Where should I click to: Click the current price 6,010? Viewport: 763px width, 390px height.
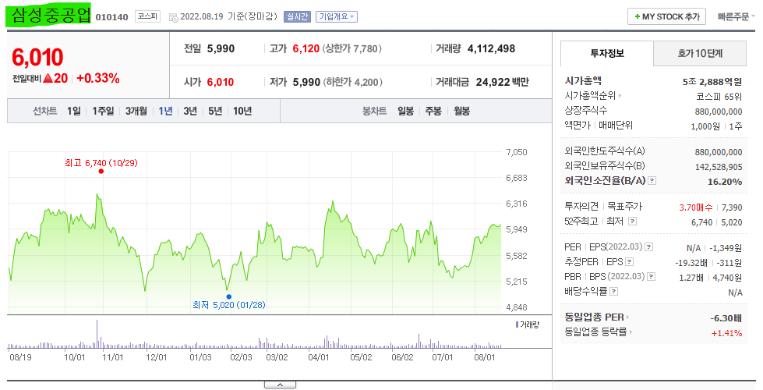tap(37, 58)
